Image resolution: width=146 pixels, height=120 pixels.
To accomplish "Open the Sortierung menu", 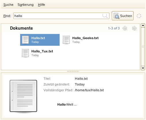I will coord(26,5).
